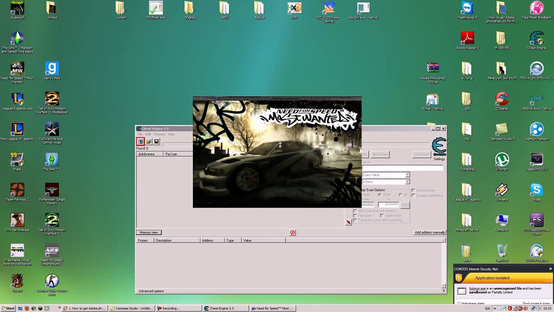The height and width of the screenshot is (312, 554).
Task: Check Pause the game while scanning
Action: pos(355,220)
